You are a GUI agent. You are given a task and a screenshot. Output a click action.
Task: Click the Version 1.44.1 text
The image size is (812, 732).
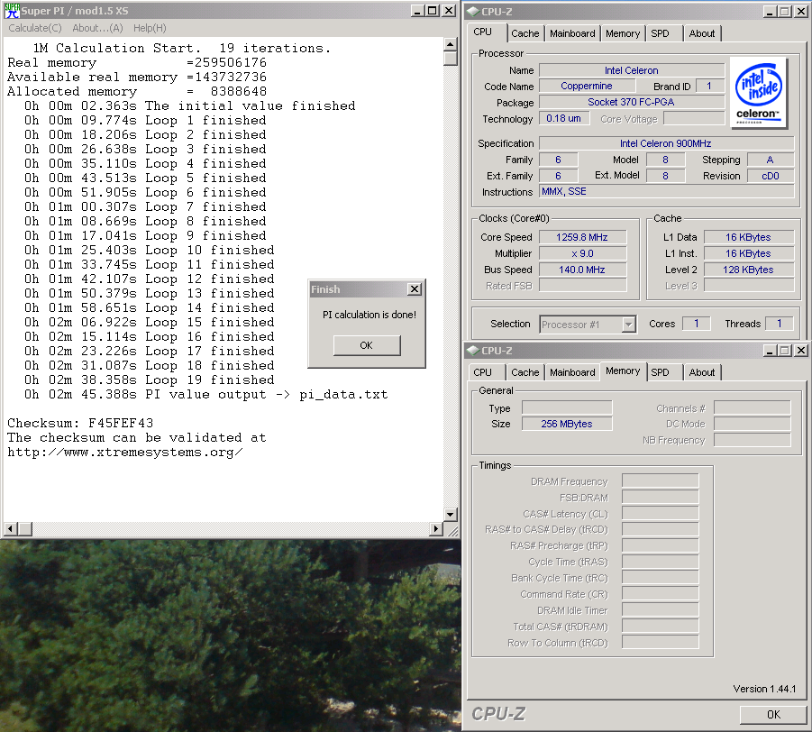pyautogui.click(x=764, y=689)
